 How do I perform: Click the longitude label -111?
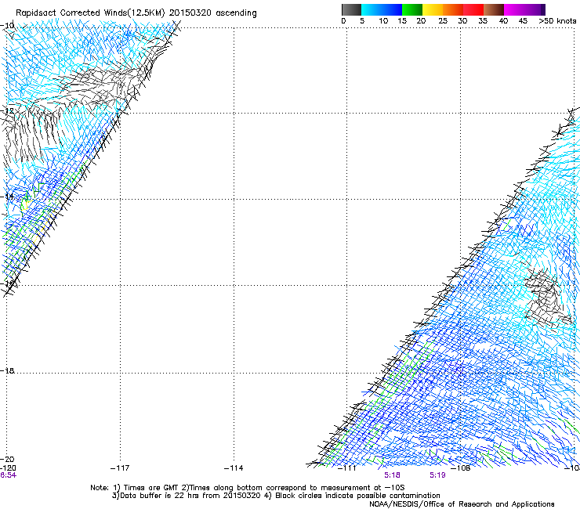click(347, 468)
